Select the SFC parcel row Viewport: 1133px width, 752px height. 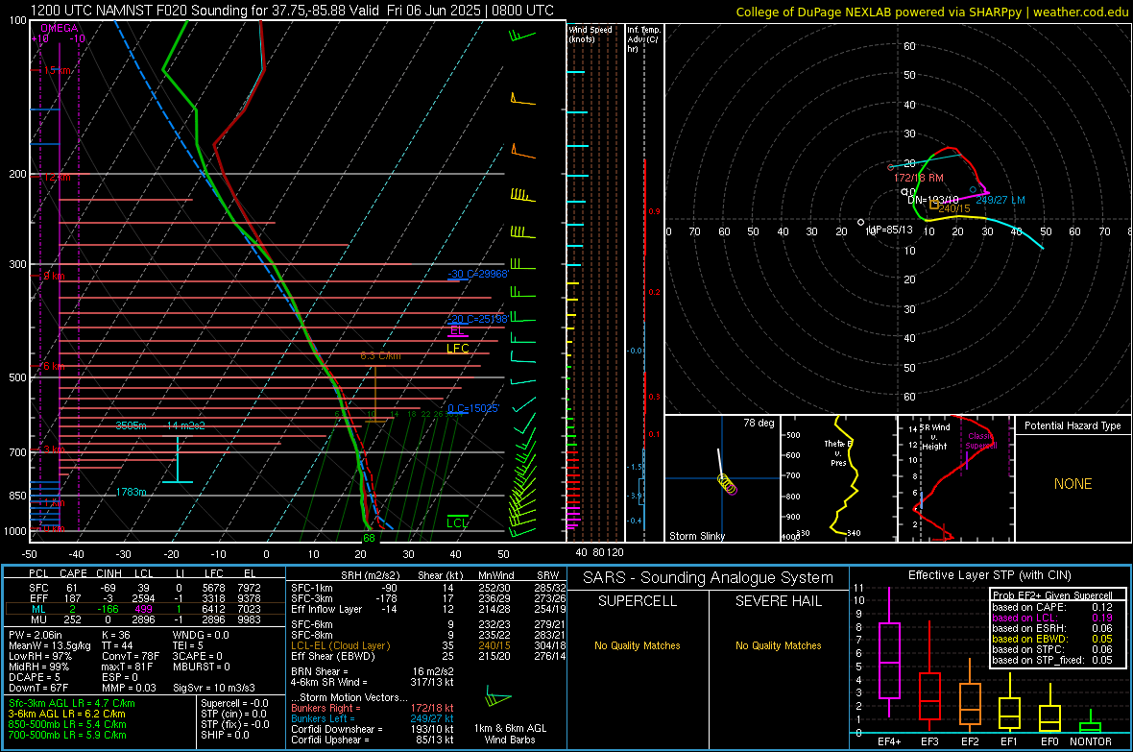(145, 588)
